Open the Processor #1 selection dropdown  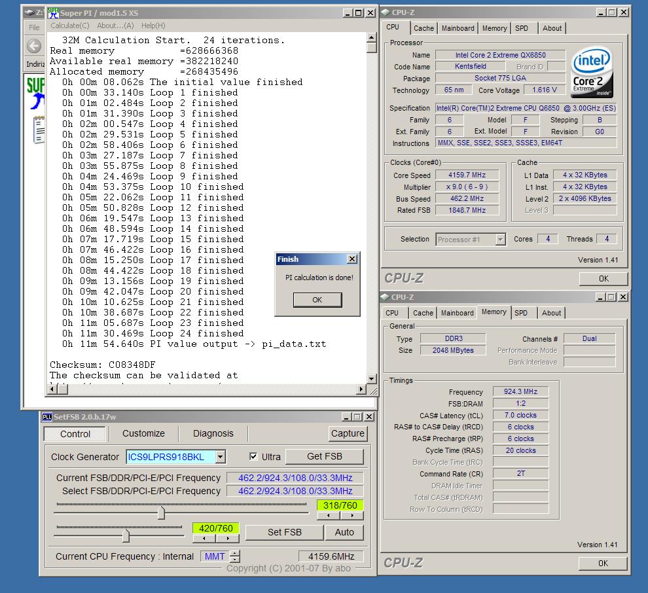pos(501,240)
